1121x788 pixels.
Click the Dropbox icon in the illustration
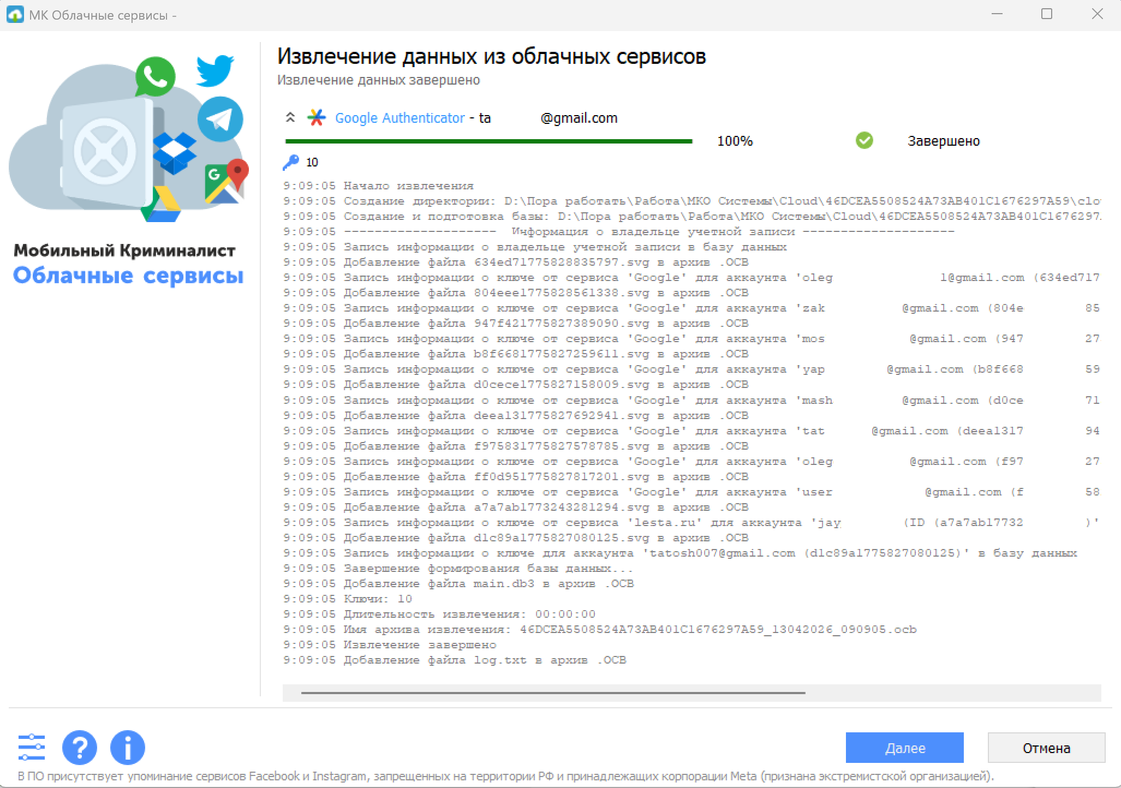click(x=174, y=154)
